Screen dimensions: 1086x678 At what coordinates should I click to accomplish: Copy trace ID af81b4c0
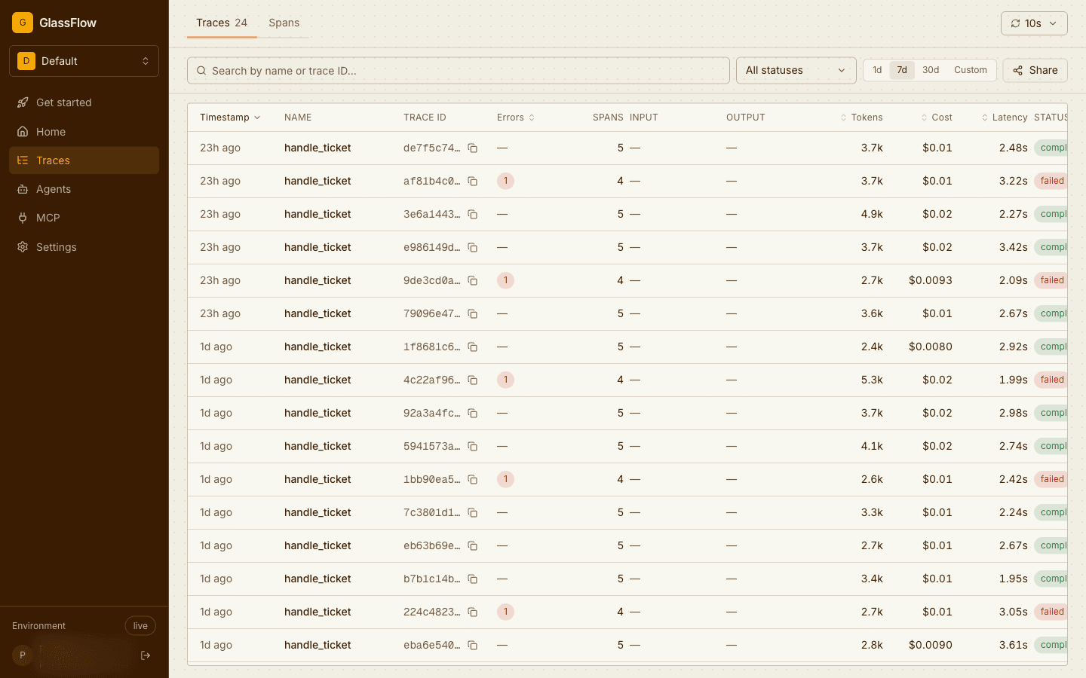[x=473, y=182]
